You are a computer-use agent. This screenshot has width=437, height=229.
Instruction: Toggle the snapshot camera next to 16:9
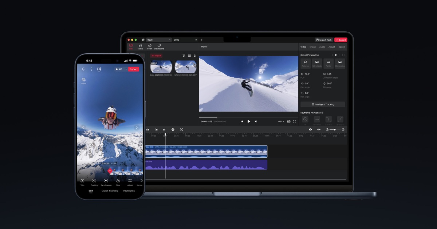coord(289,121)
